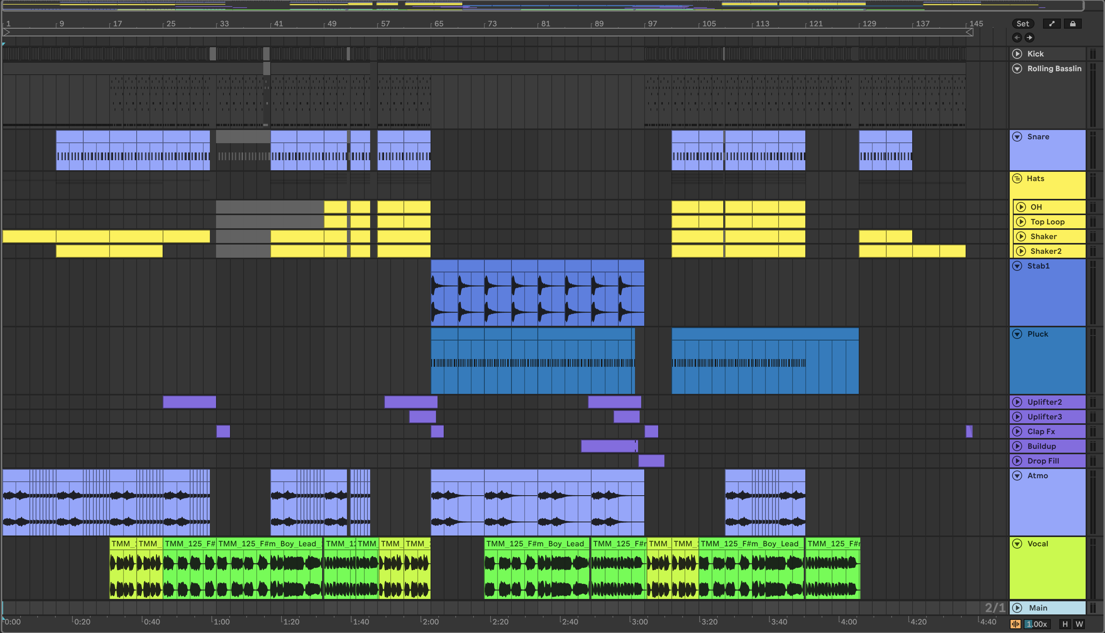Select the Snare track title
Viewport: 1105px width, 633px height.
(x=1038, y=137)
